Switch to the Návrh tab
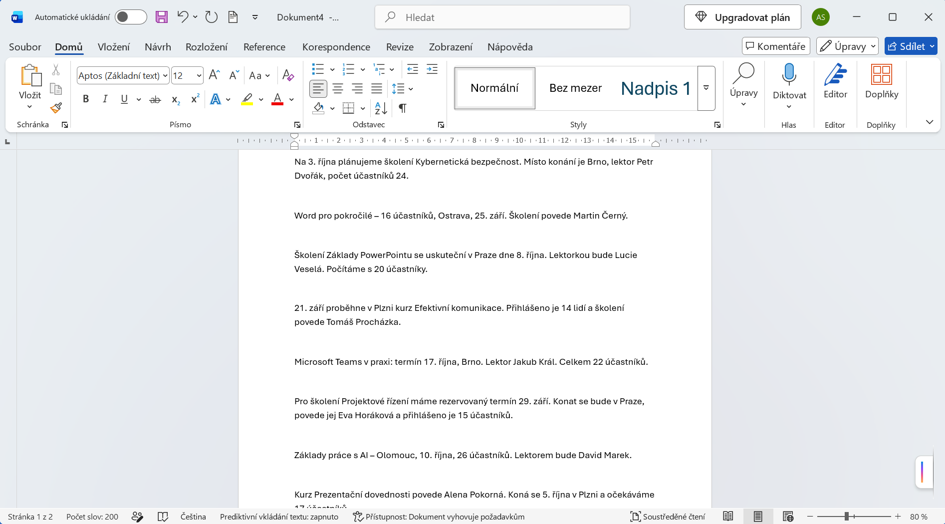This screenshot has height=524, width=945. (x=158, y=47)
